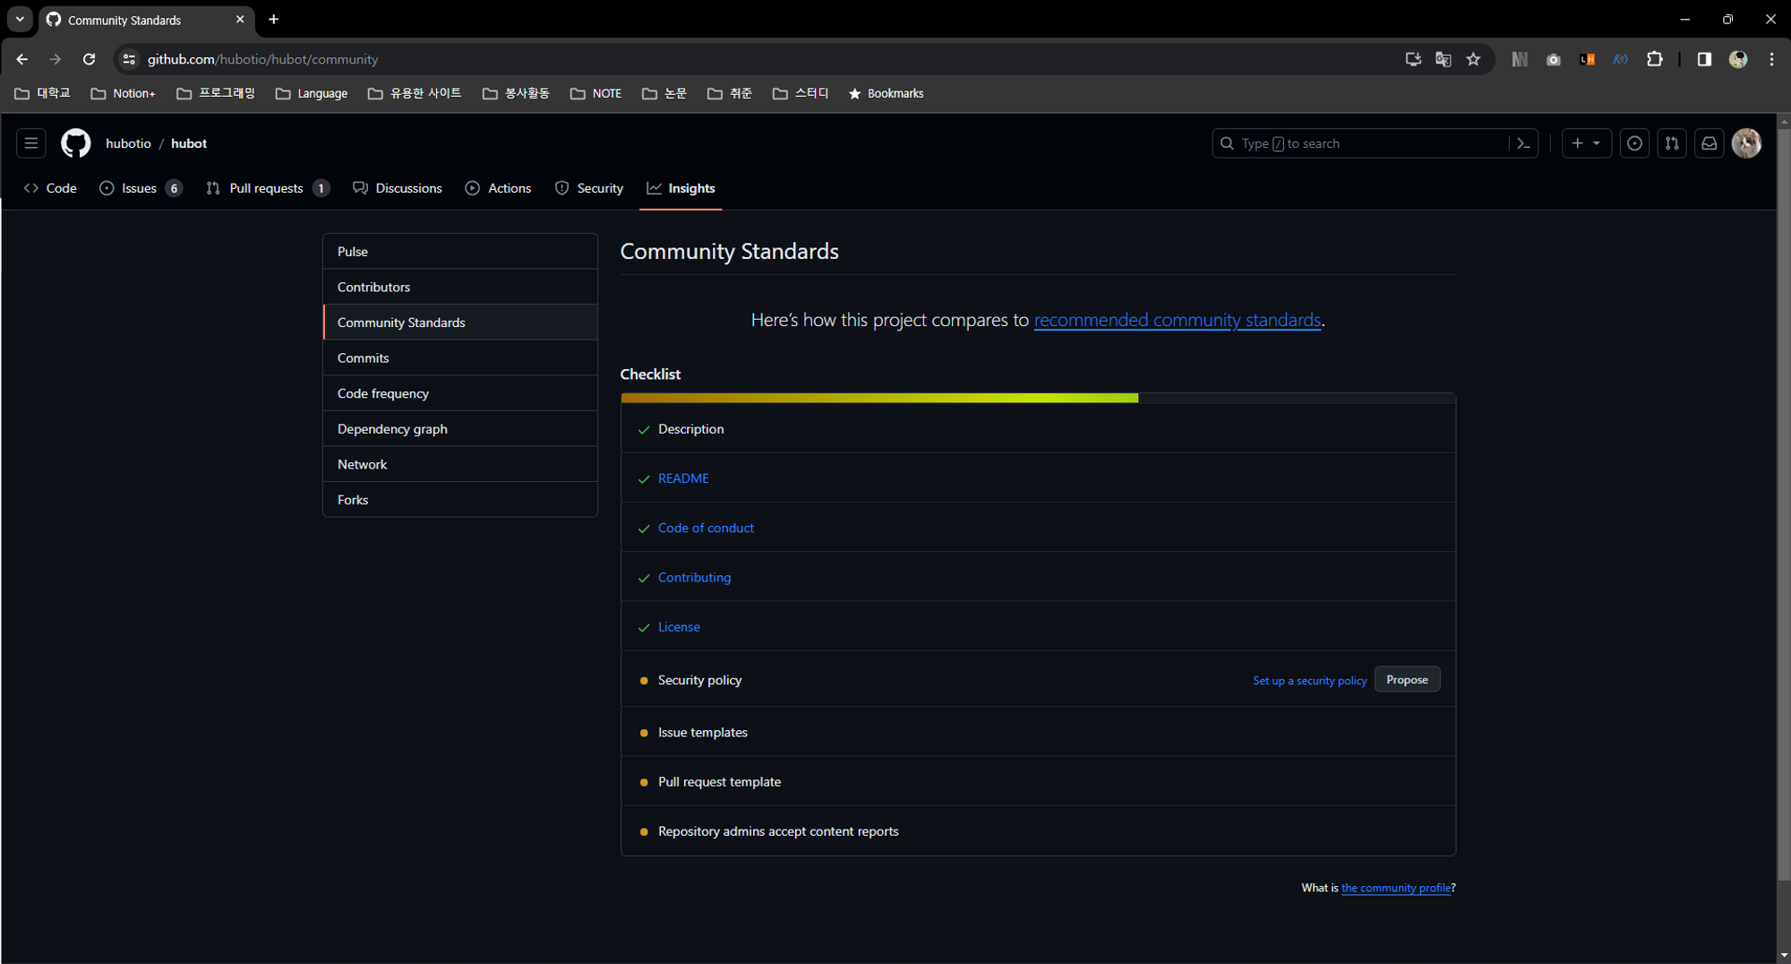Click the install app icon in address bar
The width and height of the screenshot is (1791, 964).
(1413, 59)
